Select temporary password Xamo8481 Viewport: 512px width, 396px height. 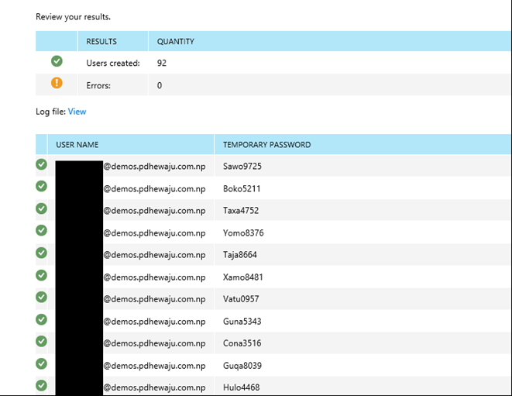coord(243,277)
